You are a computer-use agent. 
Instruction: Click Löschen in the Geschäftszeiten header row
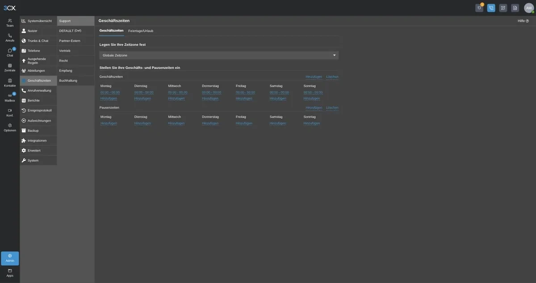pos(332,76)
